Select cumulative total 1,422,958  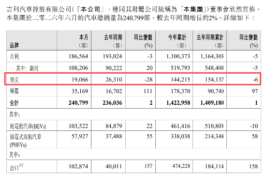(178, 103)
